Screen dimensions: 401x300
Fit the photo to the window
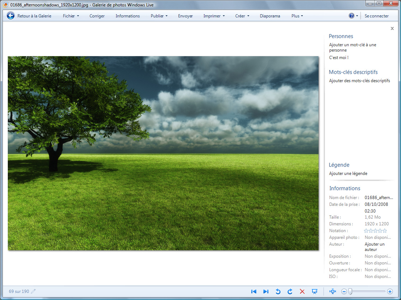pos(333,291)
